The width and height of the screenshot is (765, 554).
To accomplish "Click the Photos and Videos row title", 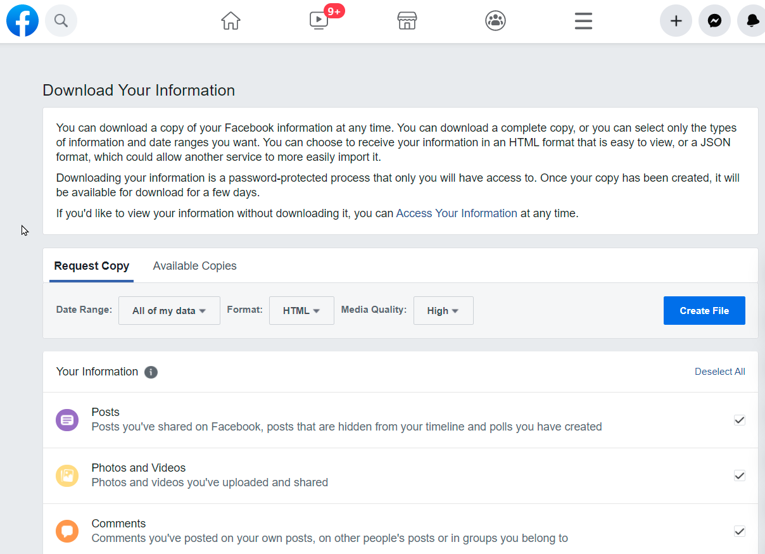I will (x=139, y=468).
